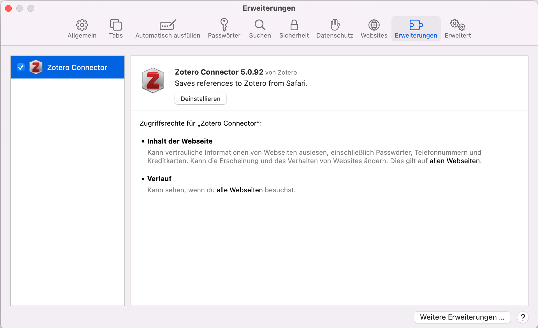The width and height of the screenshot is (538, 328).
Task: Open the Automatisch ausfüllen pane icon
Action: 168,25
